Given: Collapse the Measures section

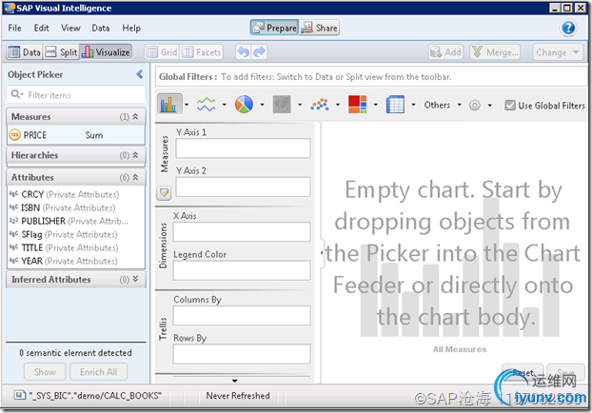Looking at the screenshot, I should tap(135, 117).
